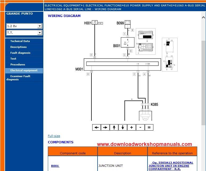The image size is (206, 171).
Task: Click breadcrumb E1060 A-BUS serial line text
Action: [87, 9]
